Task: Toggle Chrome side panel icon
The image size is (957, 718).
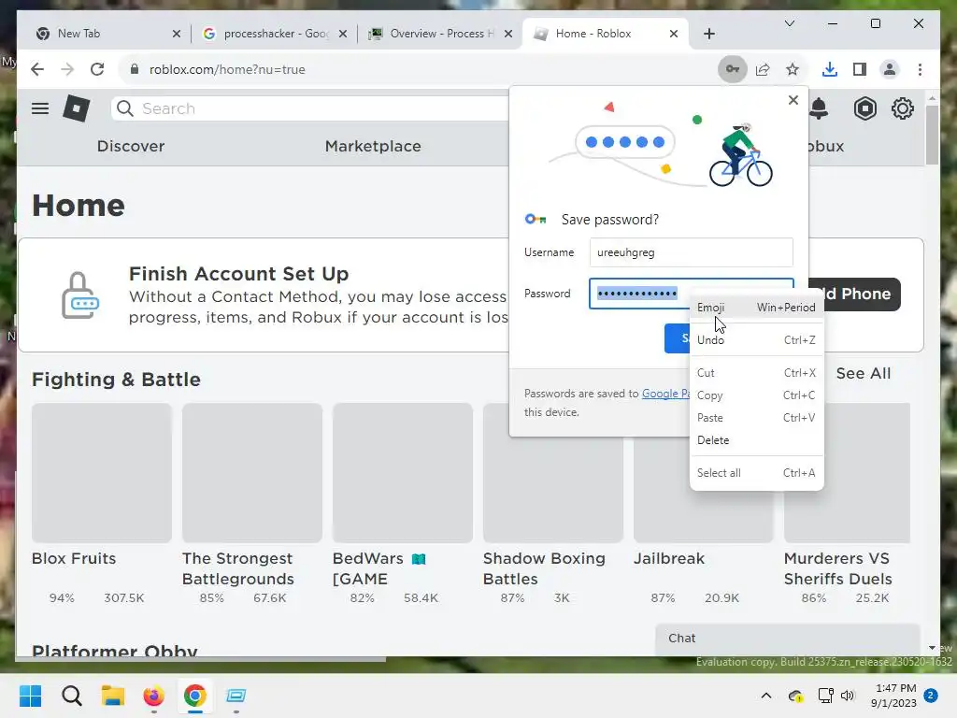Action: point(860,69)
